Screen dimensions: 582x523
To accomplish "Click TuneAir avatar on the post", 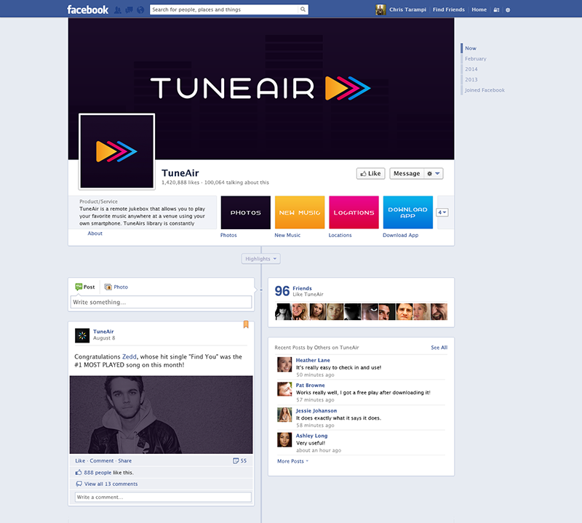I will pos(82,335).
